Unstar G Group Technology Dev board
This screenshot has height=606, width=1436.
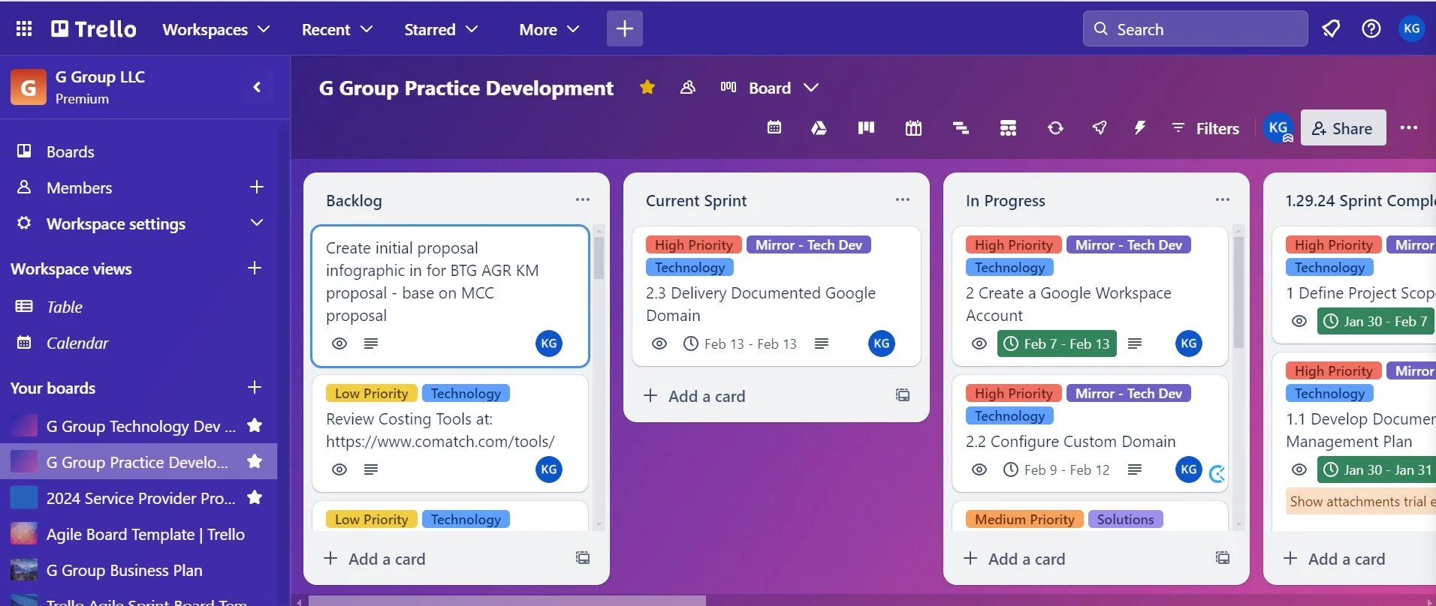tap(255, 425)
